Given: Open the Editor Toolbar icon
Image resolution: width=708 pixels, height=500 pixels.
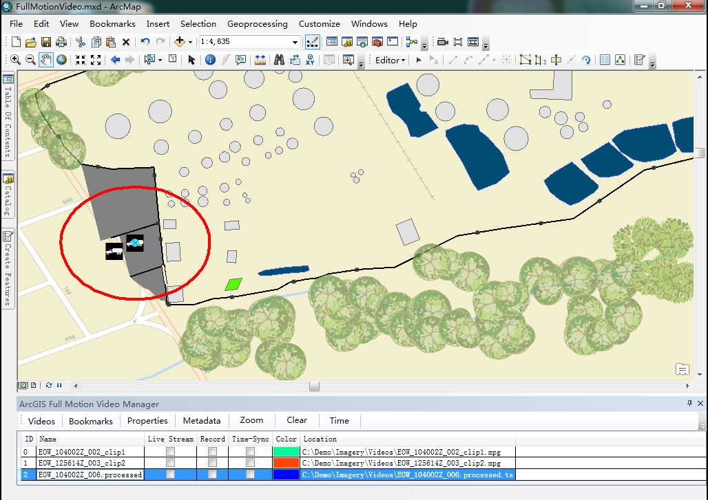Looking at the screenshot, I should tap(312, 42).
